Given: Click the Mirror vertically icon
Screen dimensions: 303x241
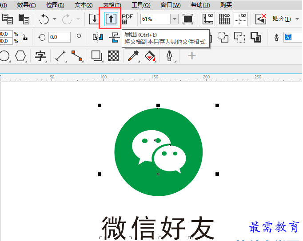Looking at the screenshot, I should coord(115,37).
